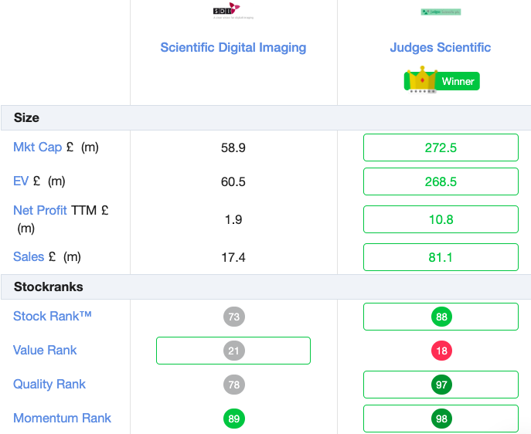
Task: Open the Net Profit definition link
Action: point(40,210)
